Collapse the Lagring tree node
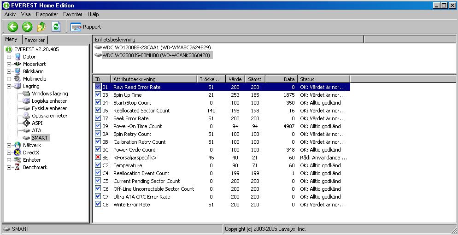Viewport: 458px width, 235px height. [x=9, y=86]
